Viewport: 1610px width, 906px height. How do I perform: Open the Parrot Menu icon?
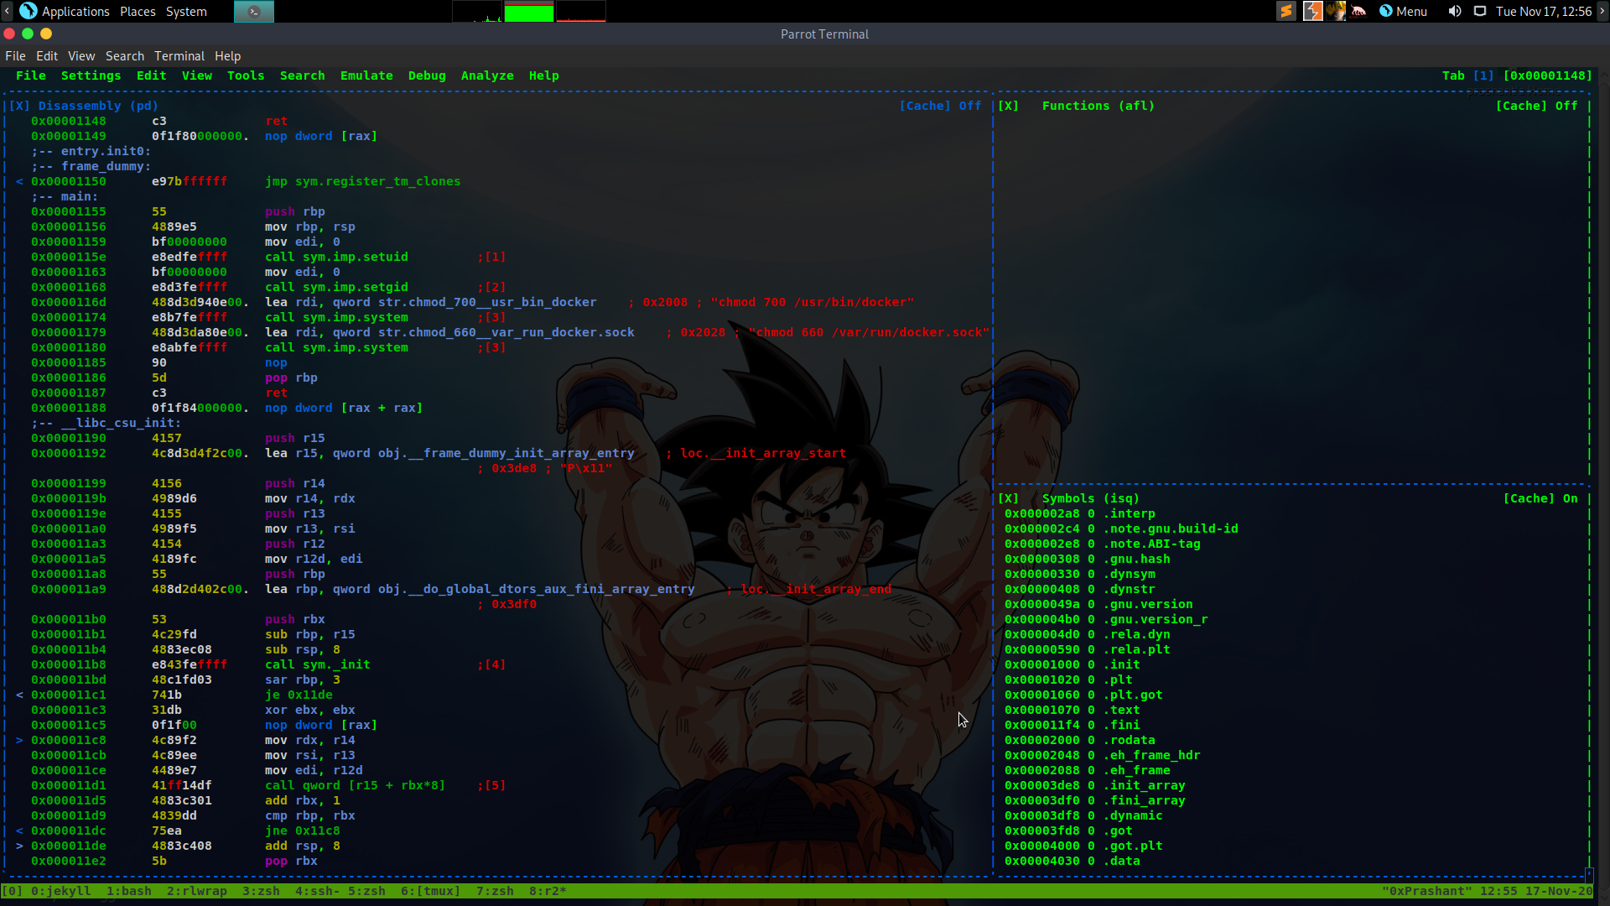tap(1403, 11)
